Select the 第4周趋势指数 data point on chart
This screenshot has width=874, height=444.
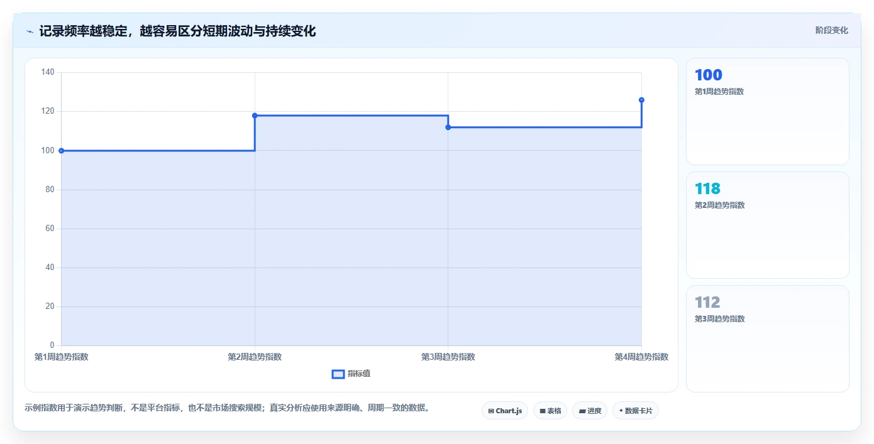(x=641, y=100)
